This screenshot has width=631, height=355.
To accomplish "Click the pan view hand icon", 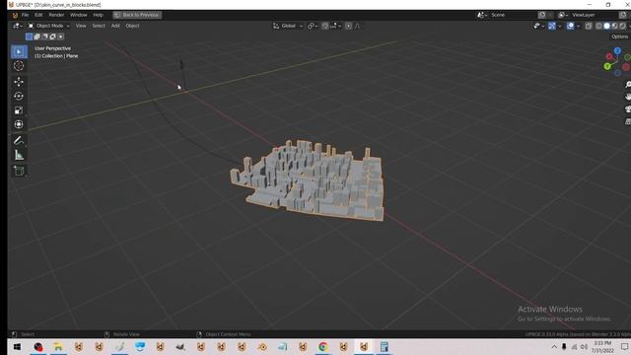I will click(x=628, y=97).
